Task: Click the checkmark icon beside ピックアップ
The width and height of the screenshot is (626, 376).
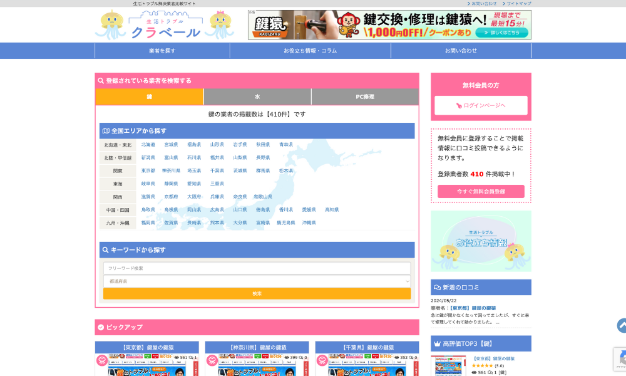Action: (x=101, y=327)
